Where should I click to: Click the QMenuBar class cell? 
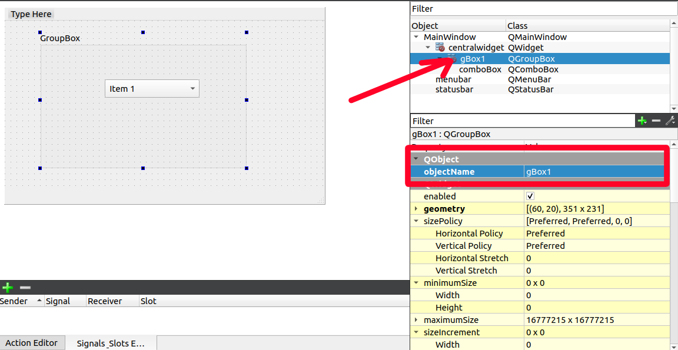pyautogui.click(x=530, y=79)
